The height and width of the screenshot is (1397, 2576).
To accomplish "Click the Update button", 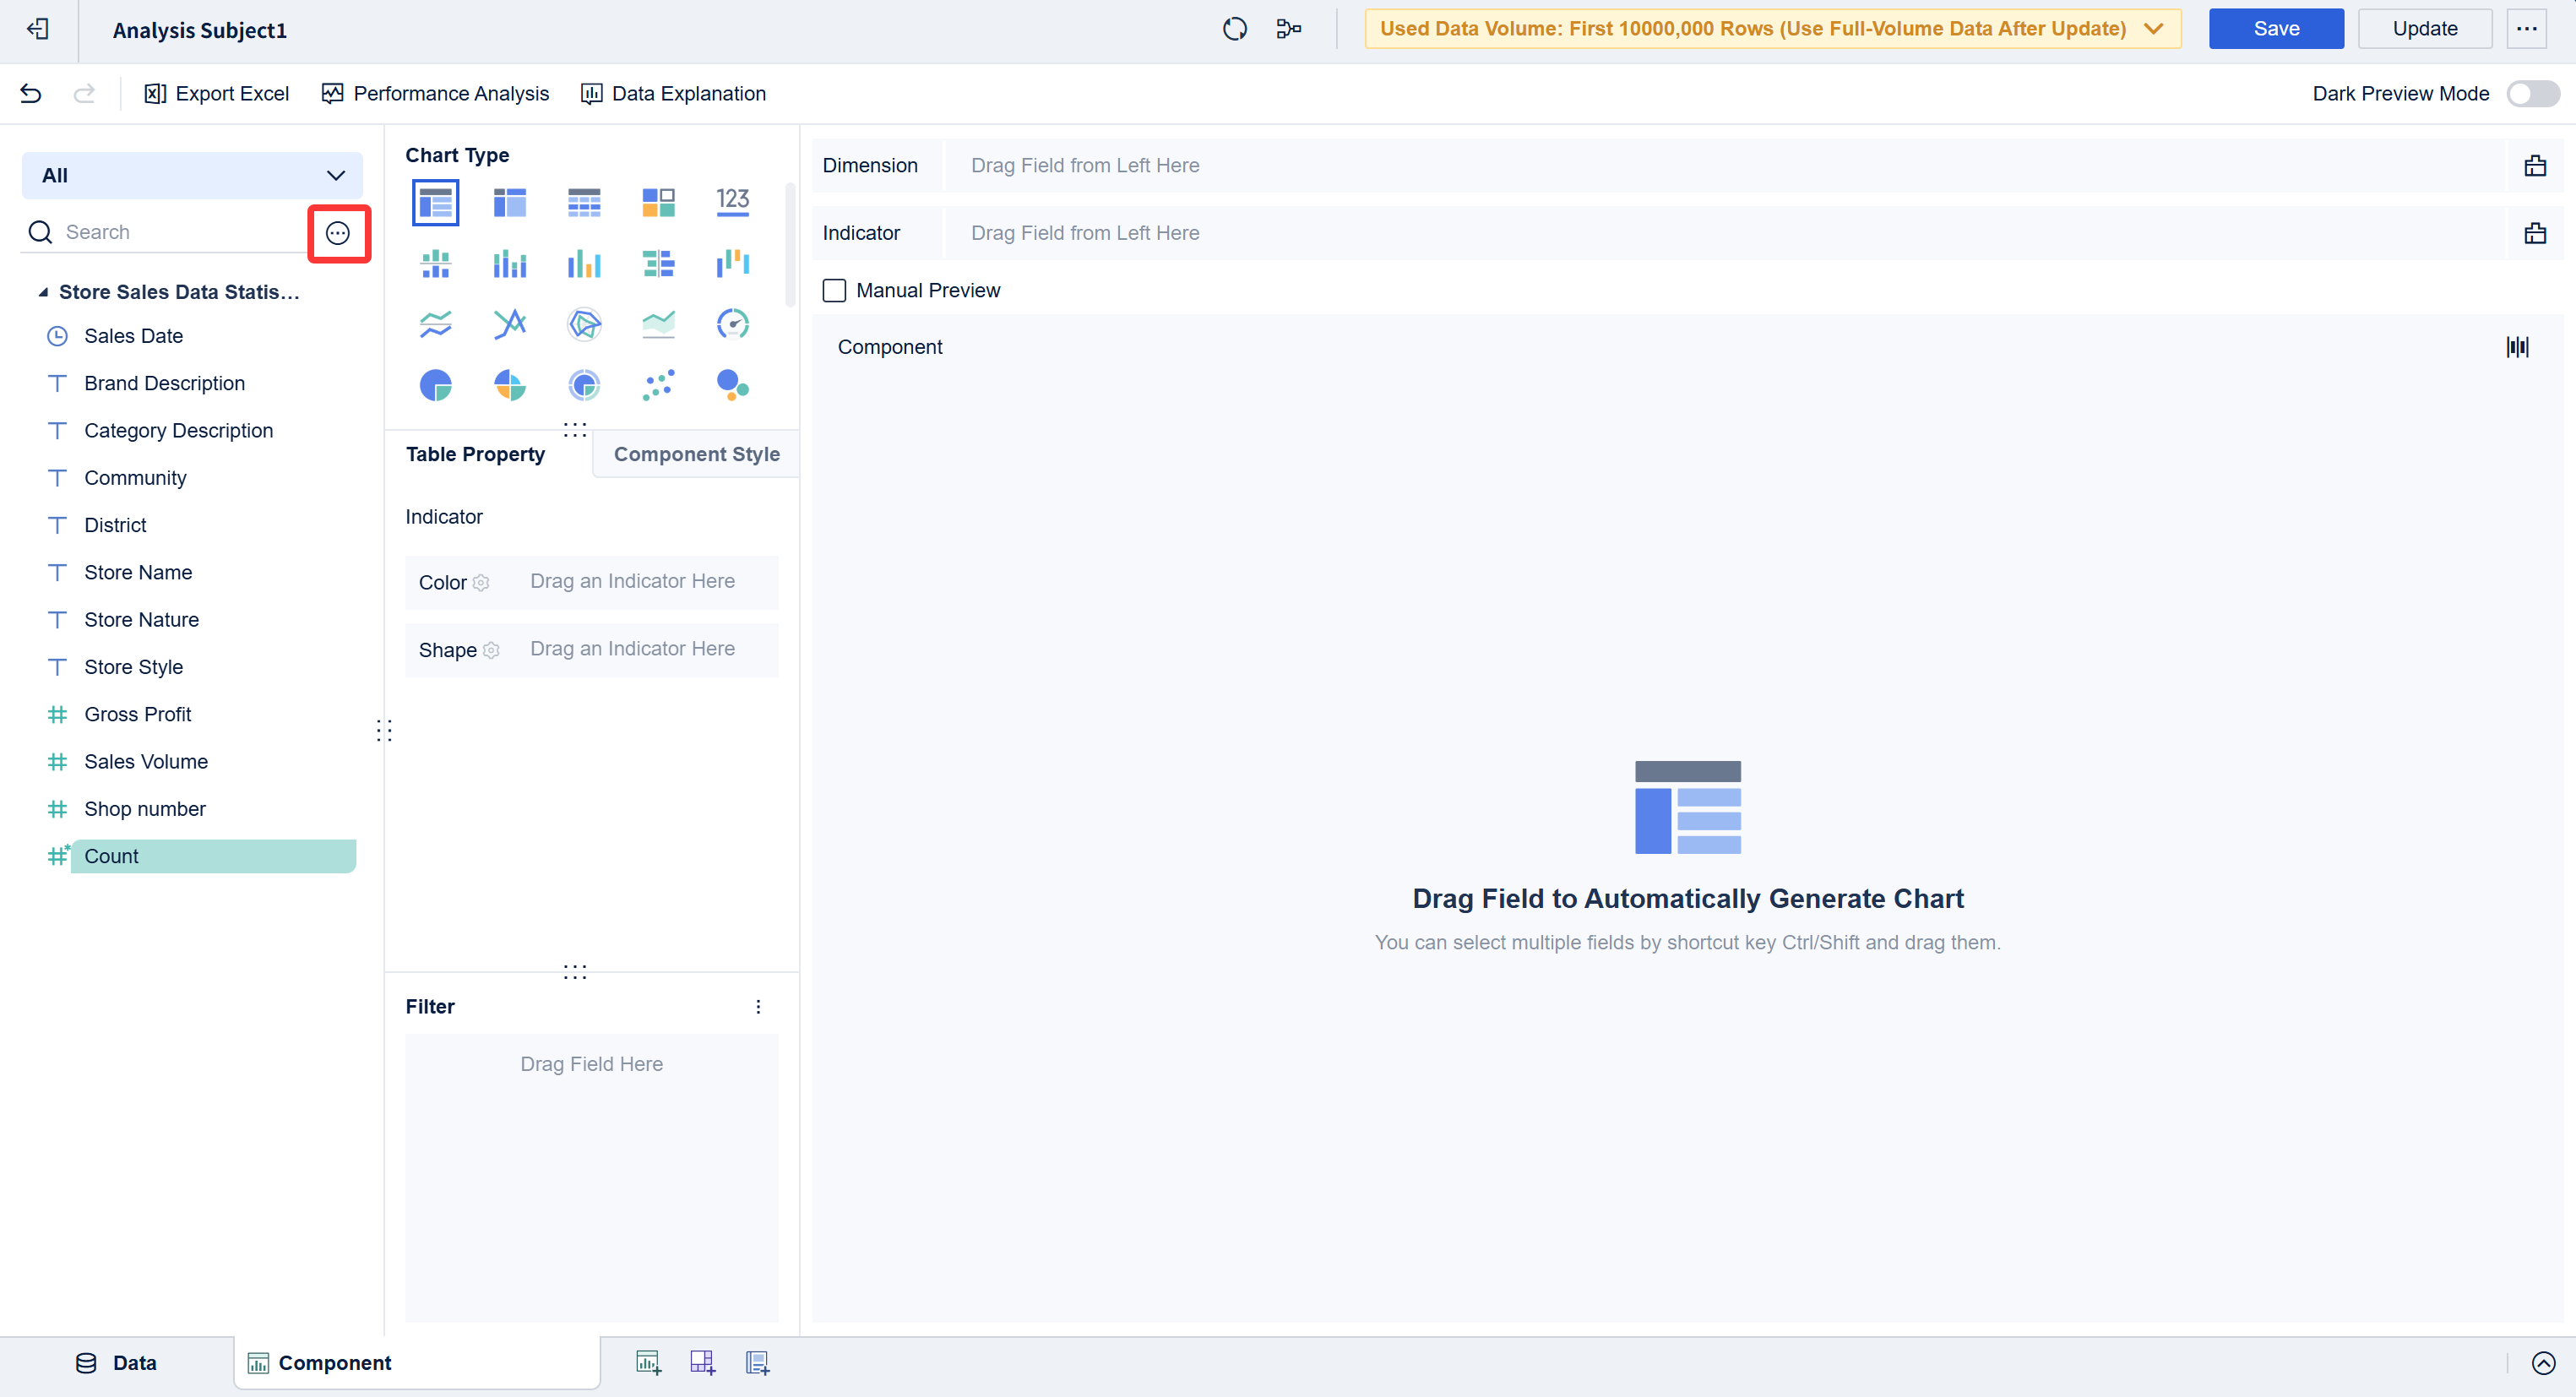I will (x=2424, y=29).
